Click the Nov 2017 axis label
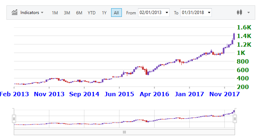The image size is (257, 140). pos(224,94)
